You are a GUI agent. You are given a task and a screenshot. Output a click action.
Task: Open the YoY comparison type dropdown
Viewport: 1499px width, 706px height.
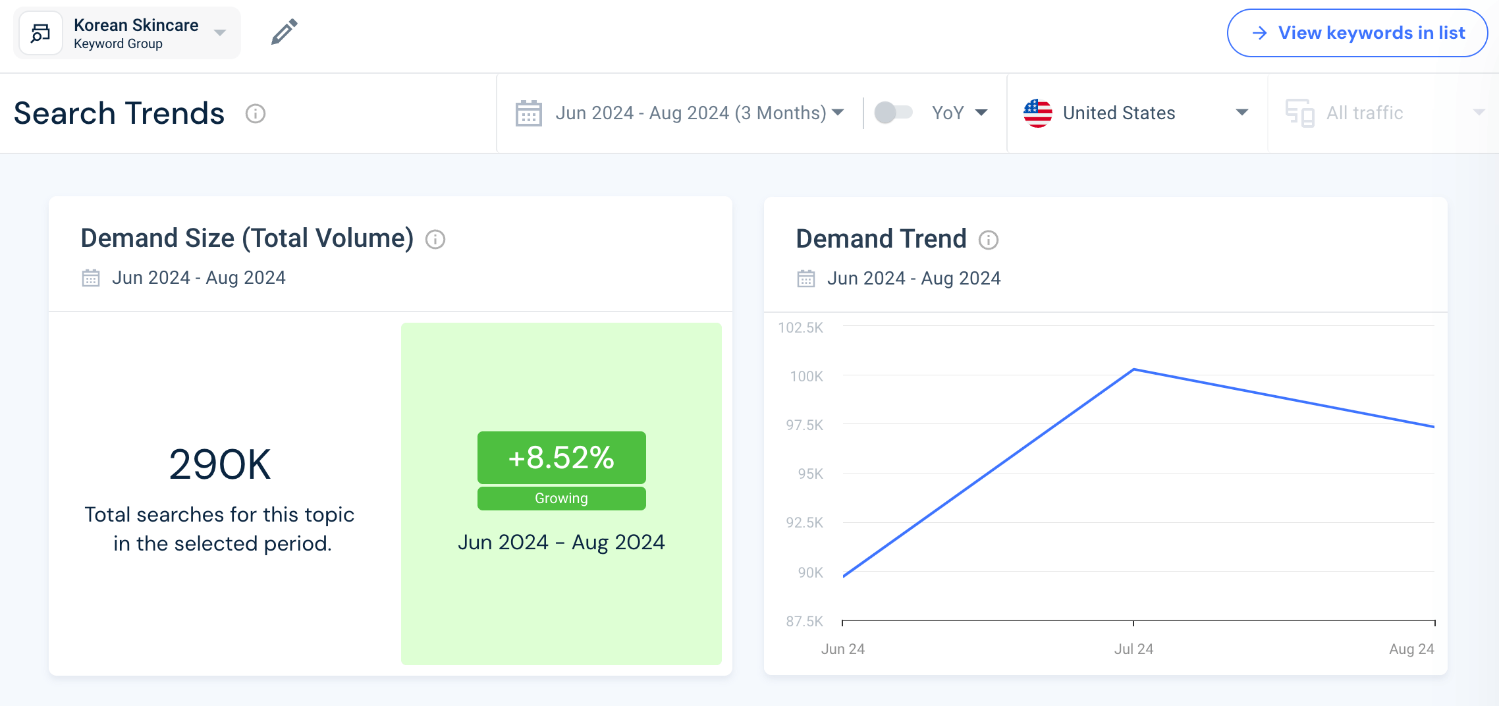(x=960, y=113)
